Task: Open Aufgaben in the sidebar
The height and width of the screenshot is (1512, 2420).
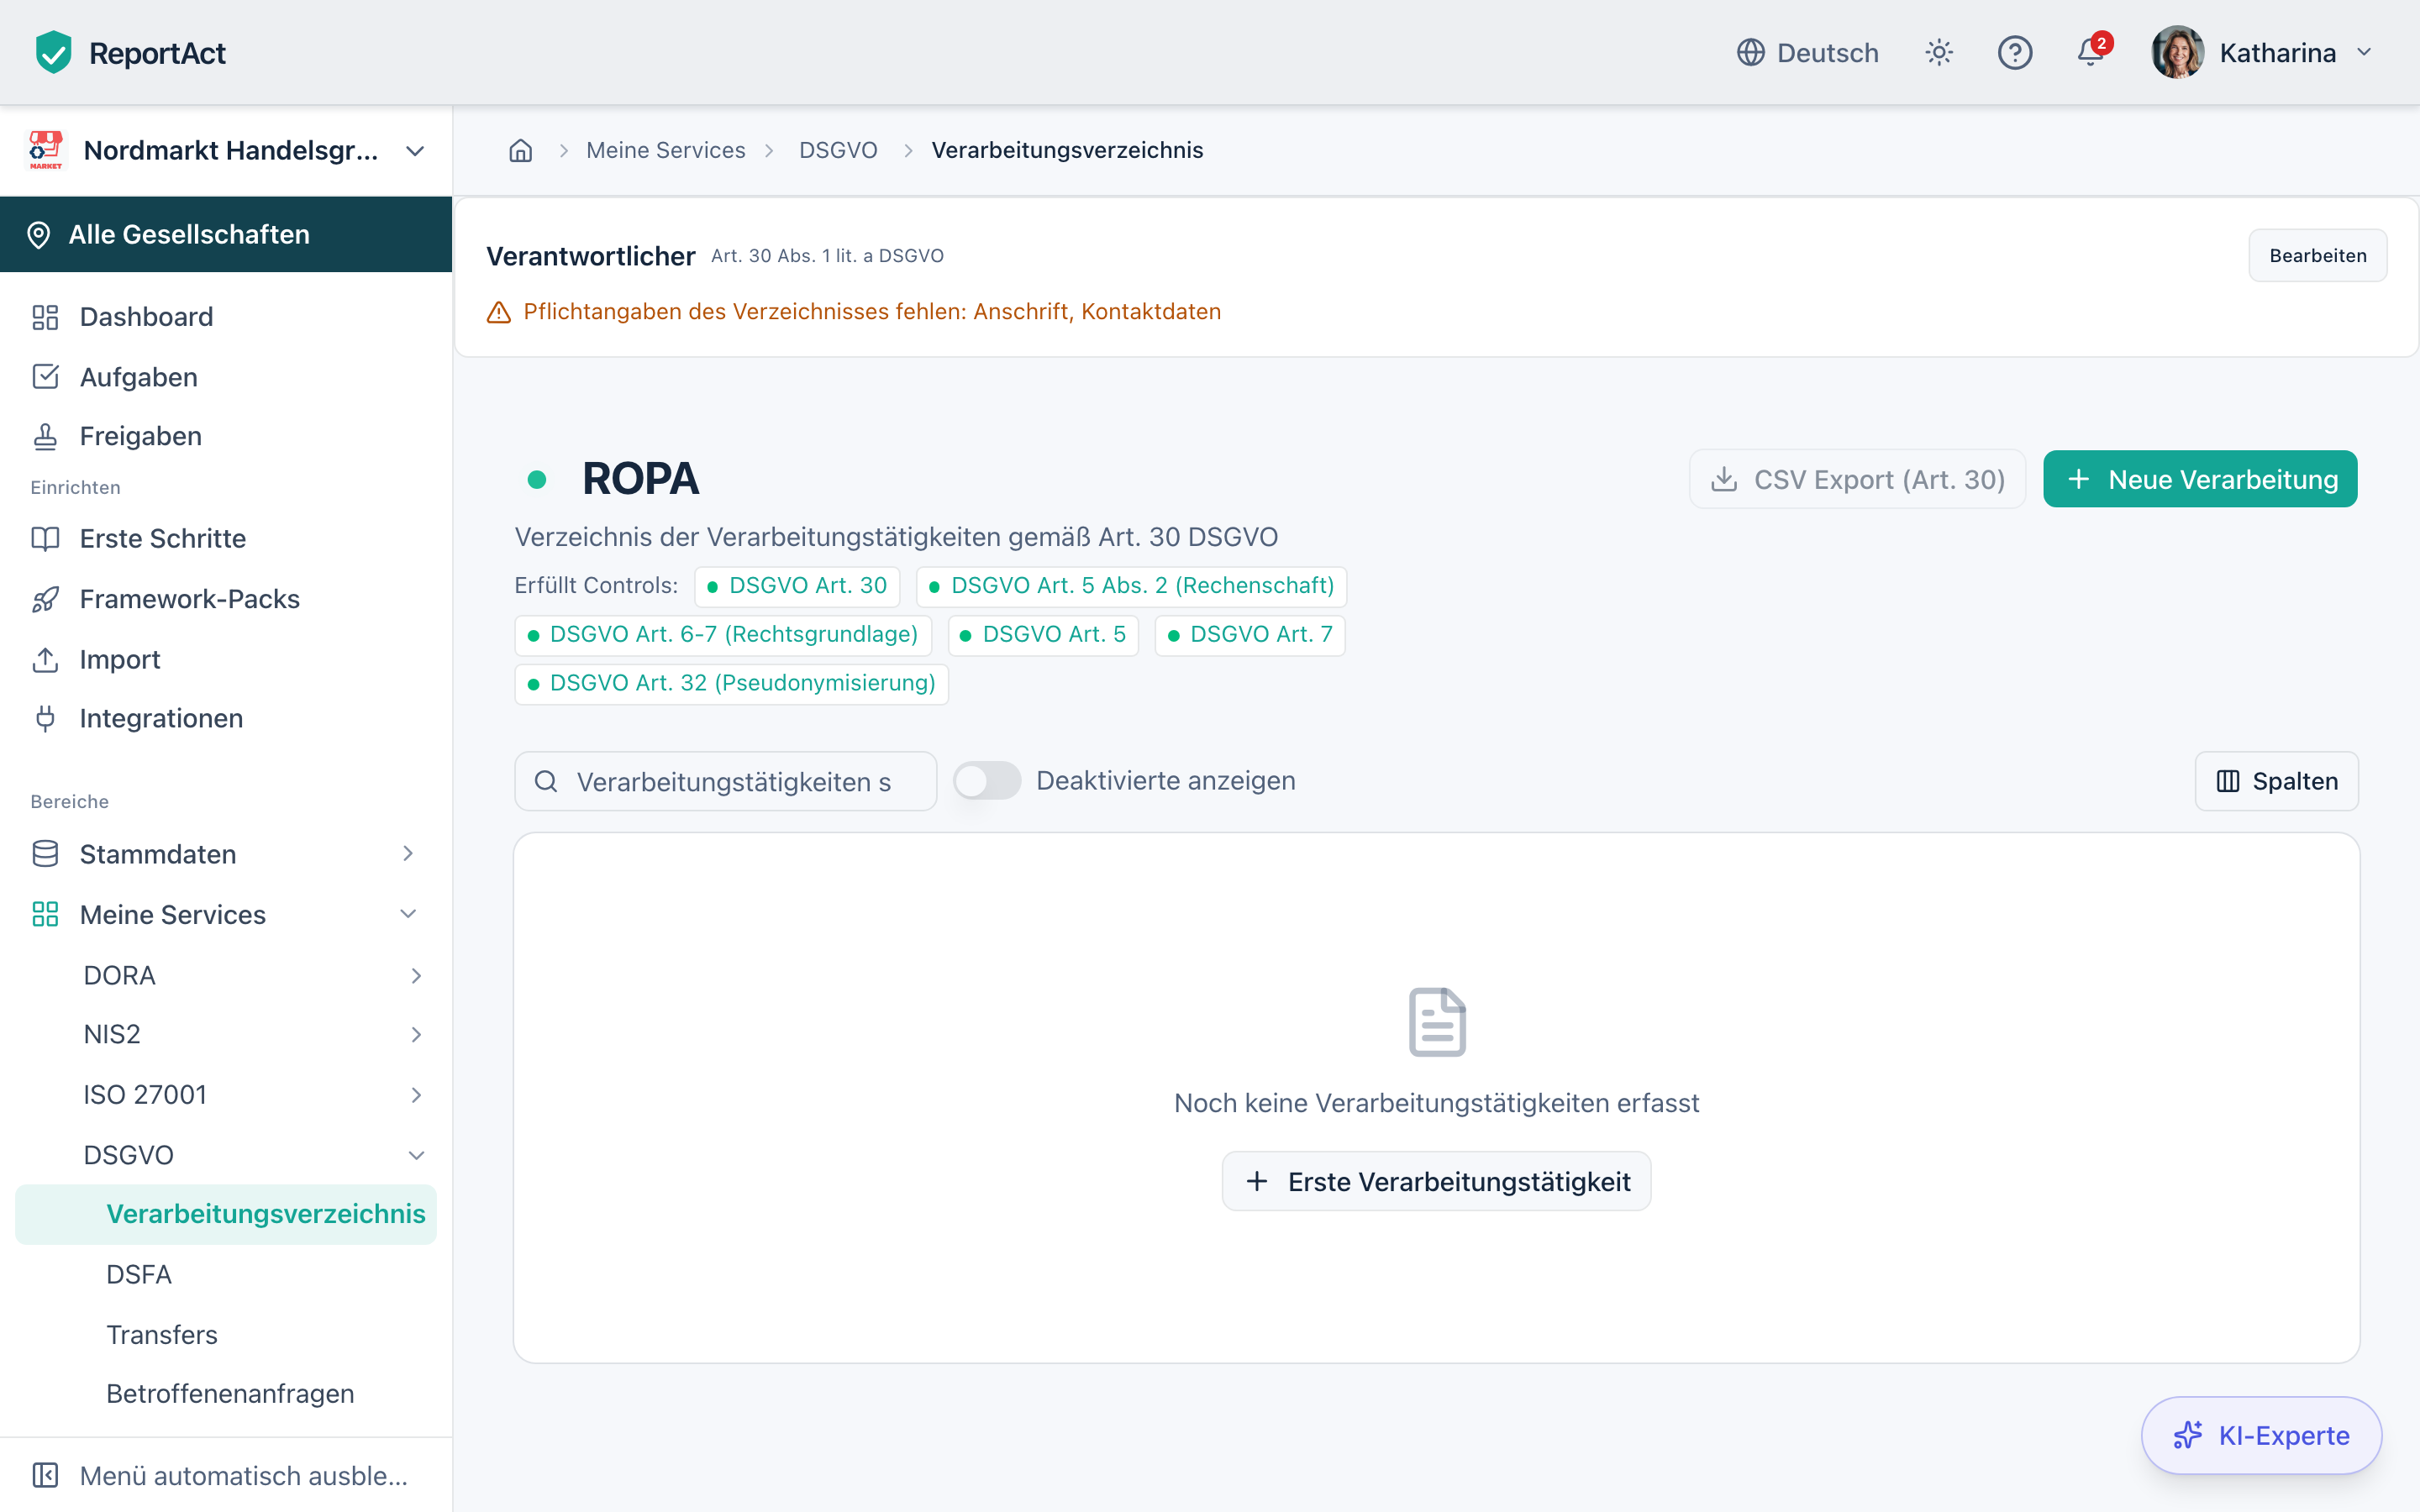Action: click(226, 377)
